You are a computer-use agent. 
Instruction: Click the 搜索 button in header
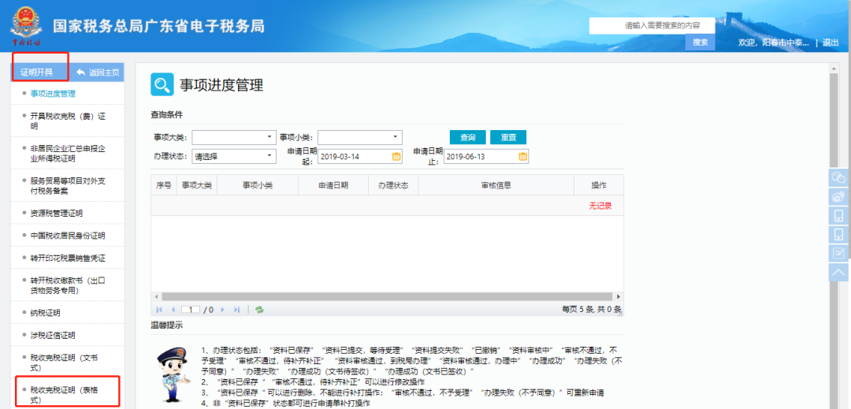pos(700,43)
